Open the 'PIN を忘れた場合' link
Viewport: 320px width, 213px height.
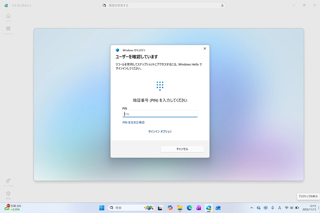[x=133, y=123]
